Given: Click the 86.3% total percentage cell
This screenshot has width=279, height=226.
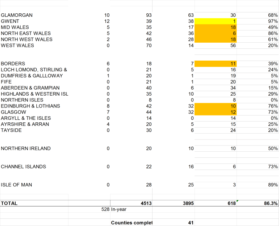Looking at the screenshot, I should tap(258, 204).
